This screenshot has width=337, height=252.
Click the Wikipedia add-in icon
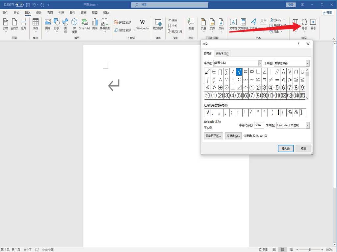pos(143,24)
